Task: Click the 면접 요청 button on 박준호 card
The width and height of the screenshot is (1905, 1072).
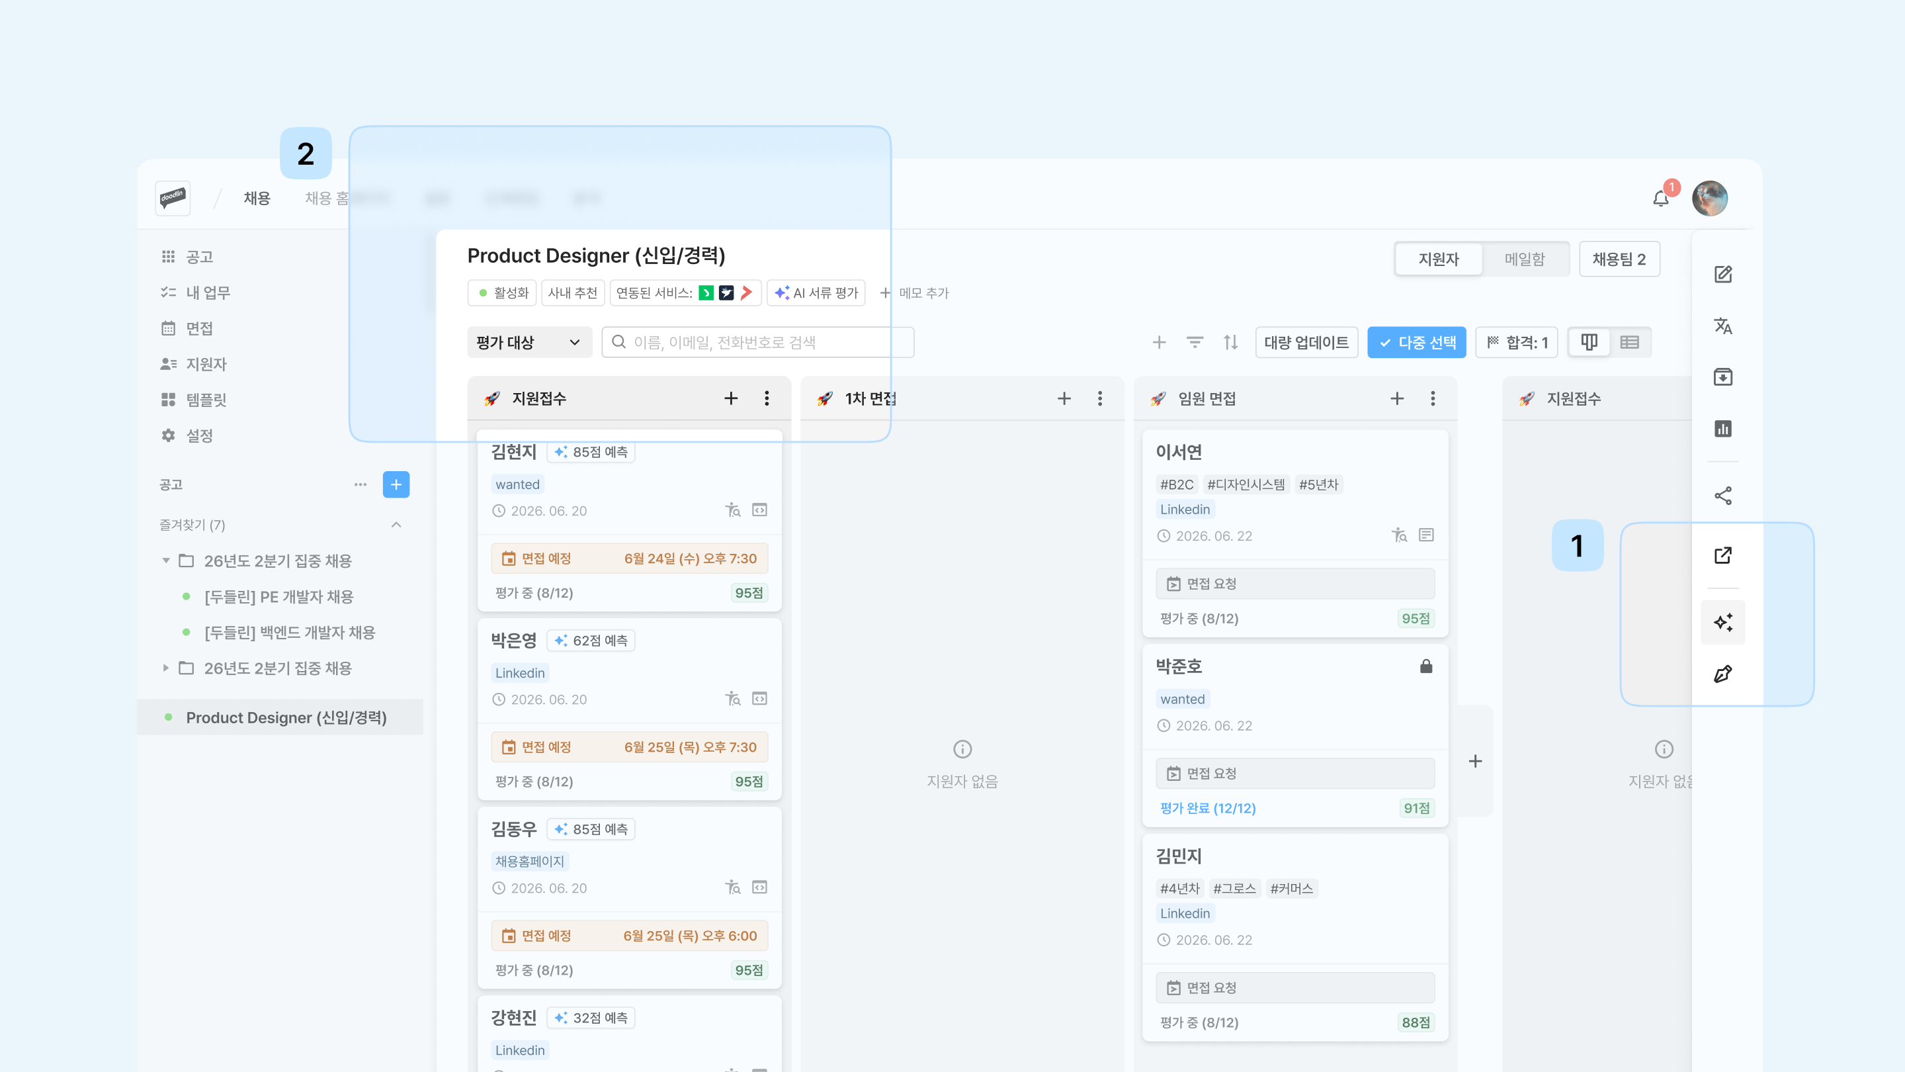Action: pyautogui.click(x=1295, y=773)
